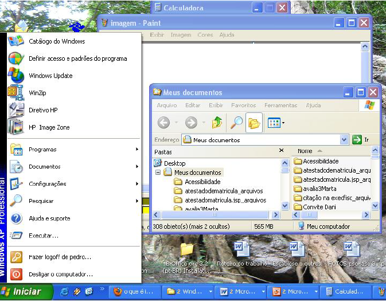Collapse the Meus documentos tree node
The height and width of the screenshot is (301, 386).
pos(158,172)
